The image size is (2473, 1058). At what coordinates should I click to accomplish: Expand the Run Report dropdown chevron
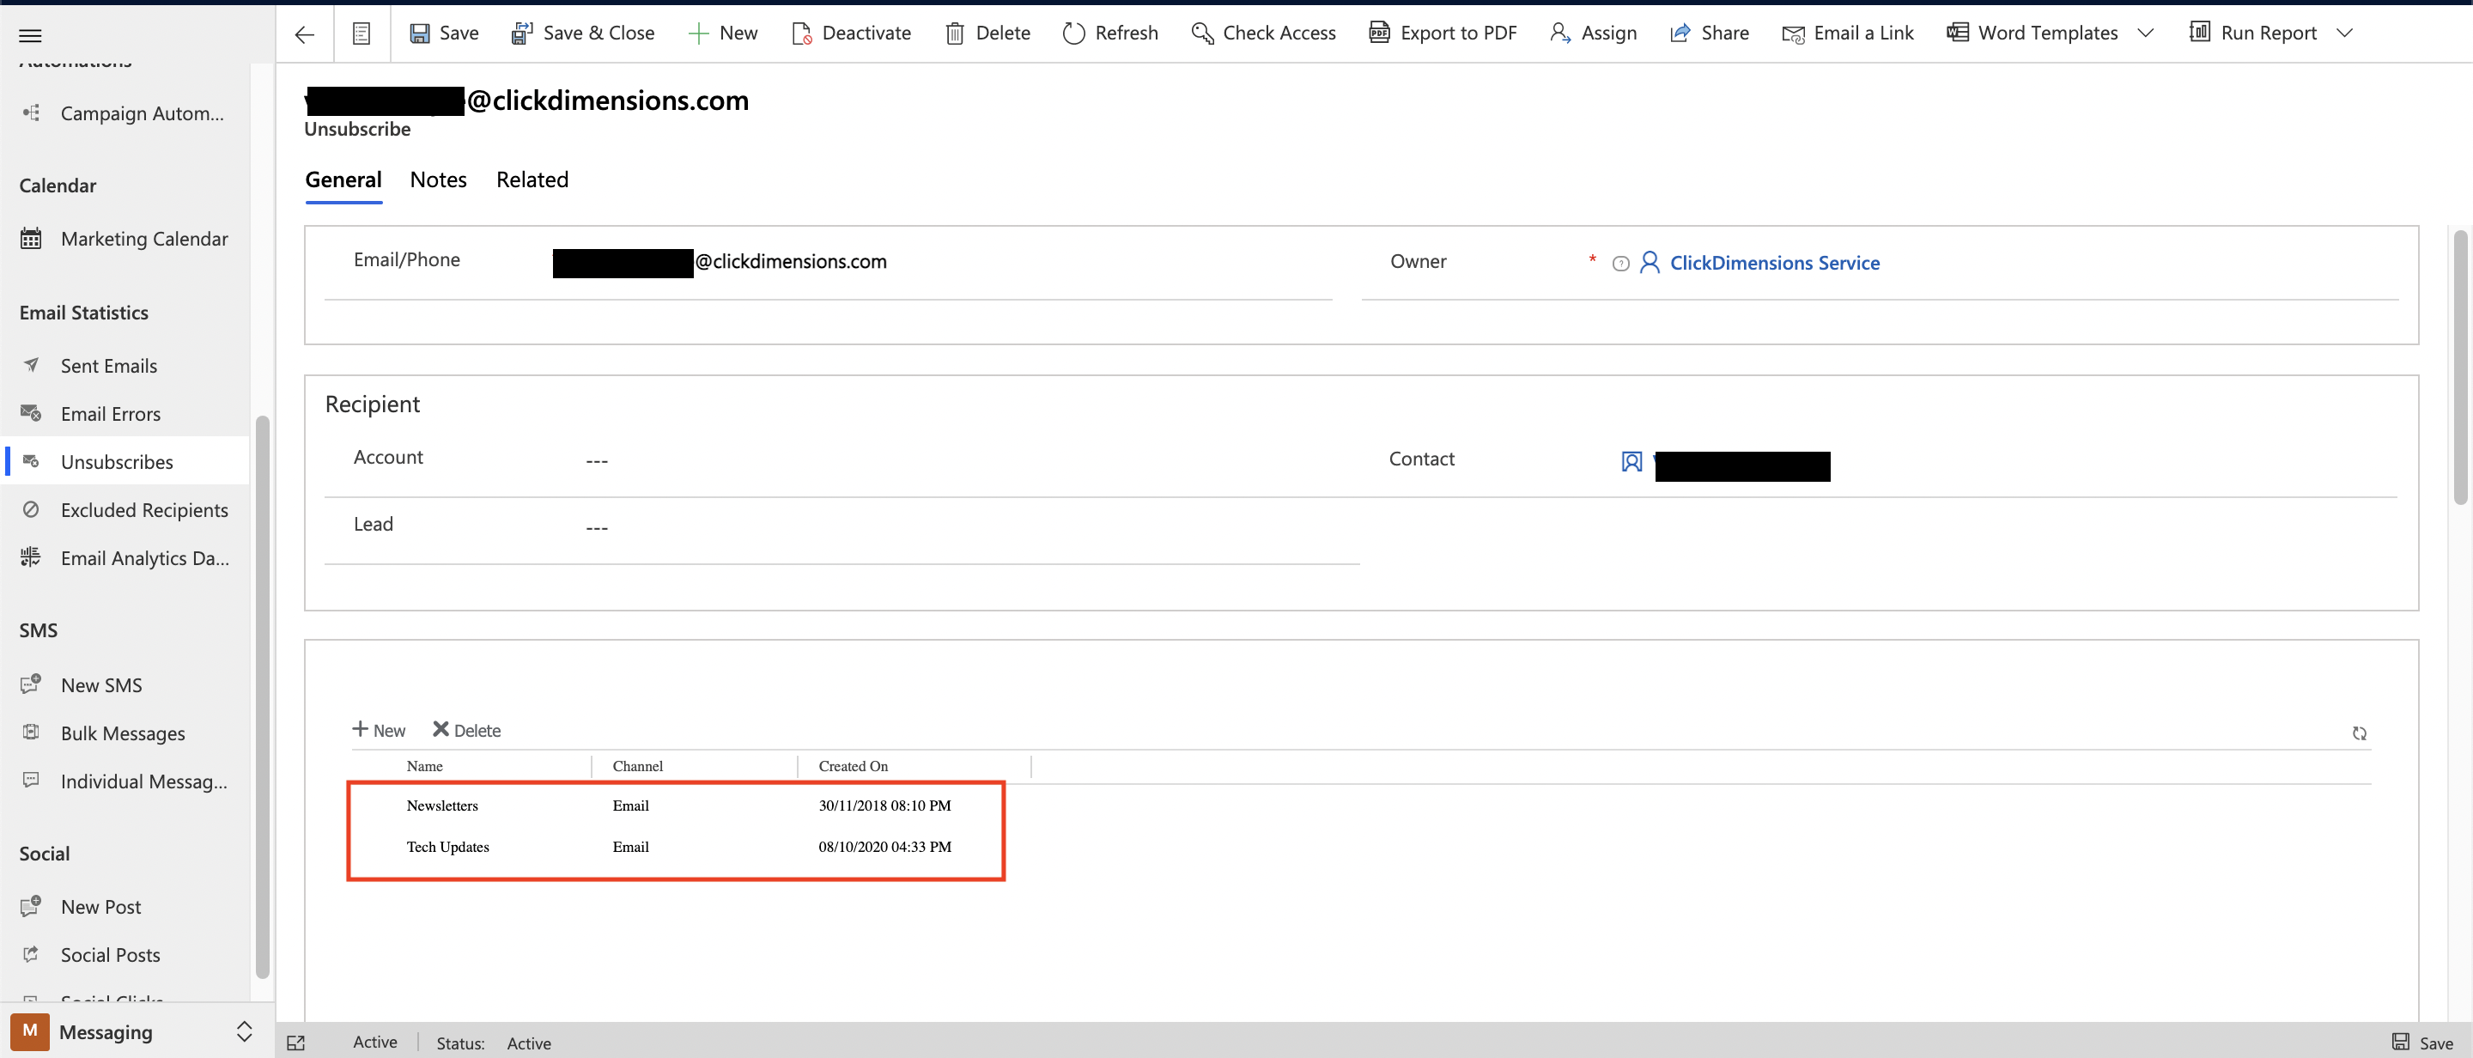point(2344,33)
